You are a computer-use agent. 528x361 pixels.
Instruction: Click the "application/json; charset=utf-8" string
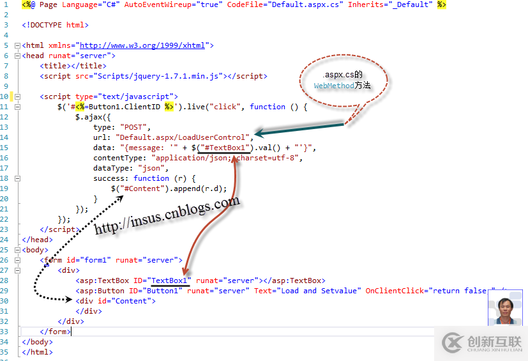pyautogui.click(x=225, y=158)
